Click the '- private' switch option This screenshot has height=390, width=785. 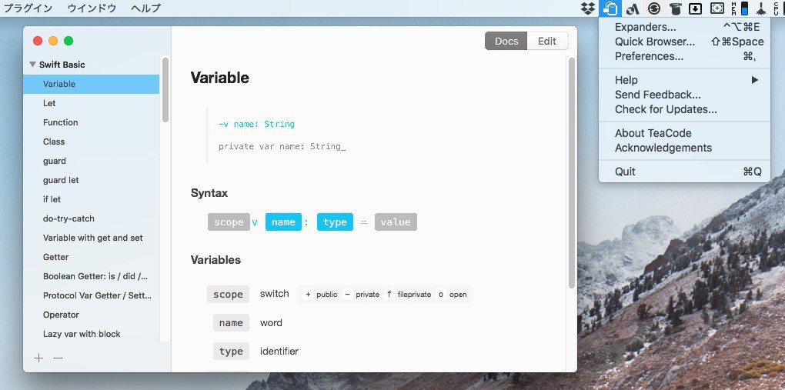pyautogui.click(x=362, y=295)
